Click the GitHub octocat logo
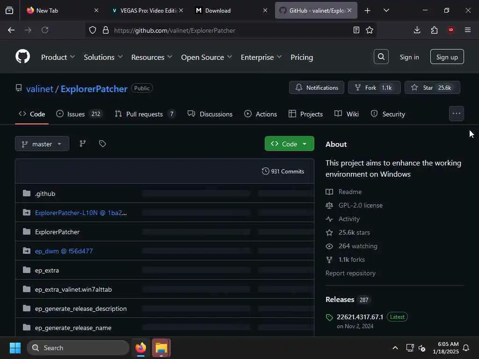479x359 pixels. click(x=22, y=57)
